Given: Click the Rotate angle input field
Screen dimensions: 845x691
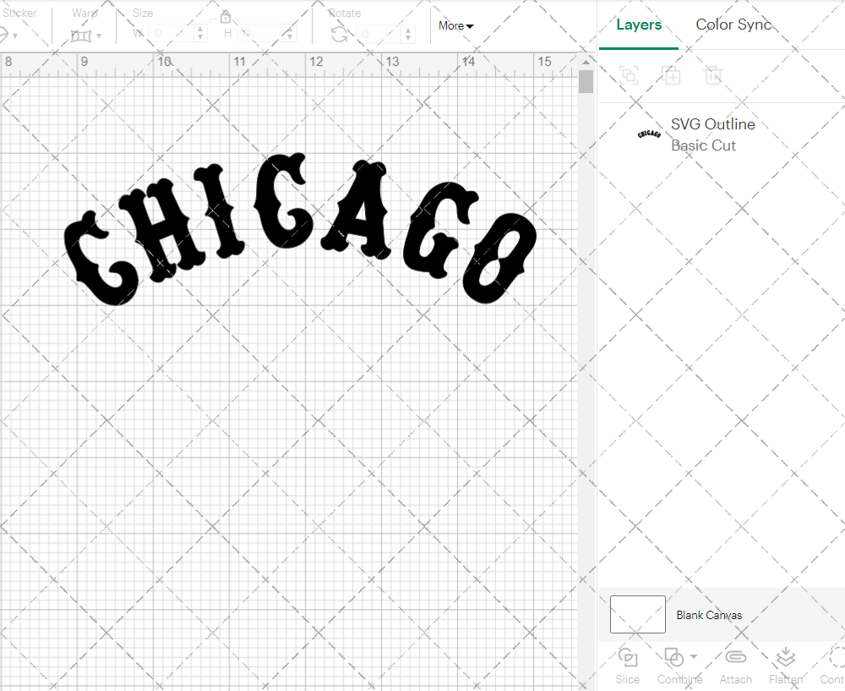Looking at the screenshot, I should pos(378,34).
